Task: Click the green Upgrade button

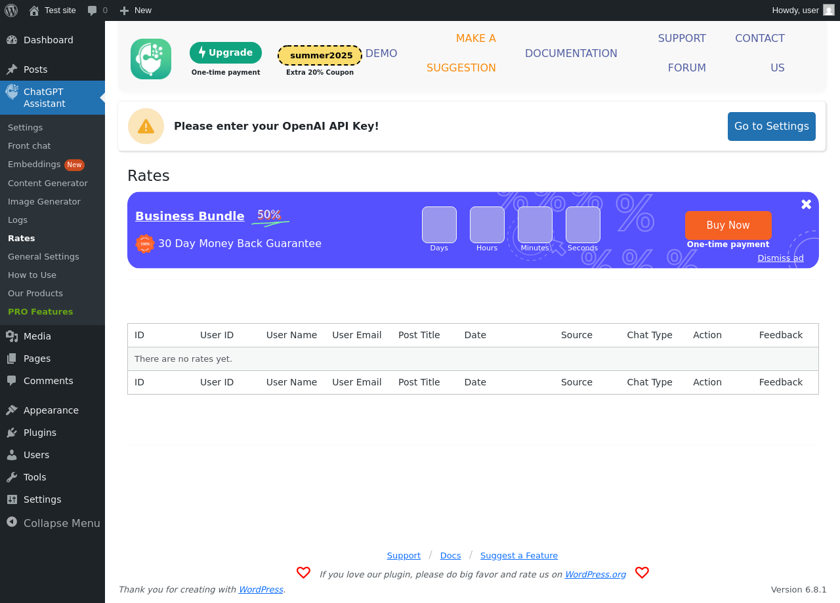Action: (226, 52)
